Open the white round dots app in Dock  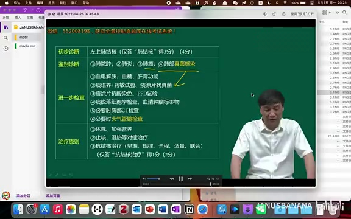pos(97,209)
